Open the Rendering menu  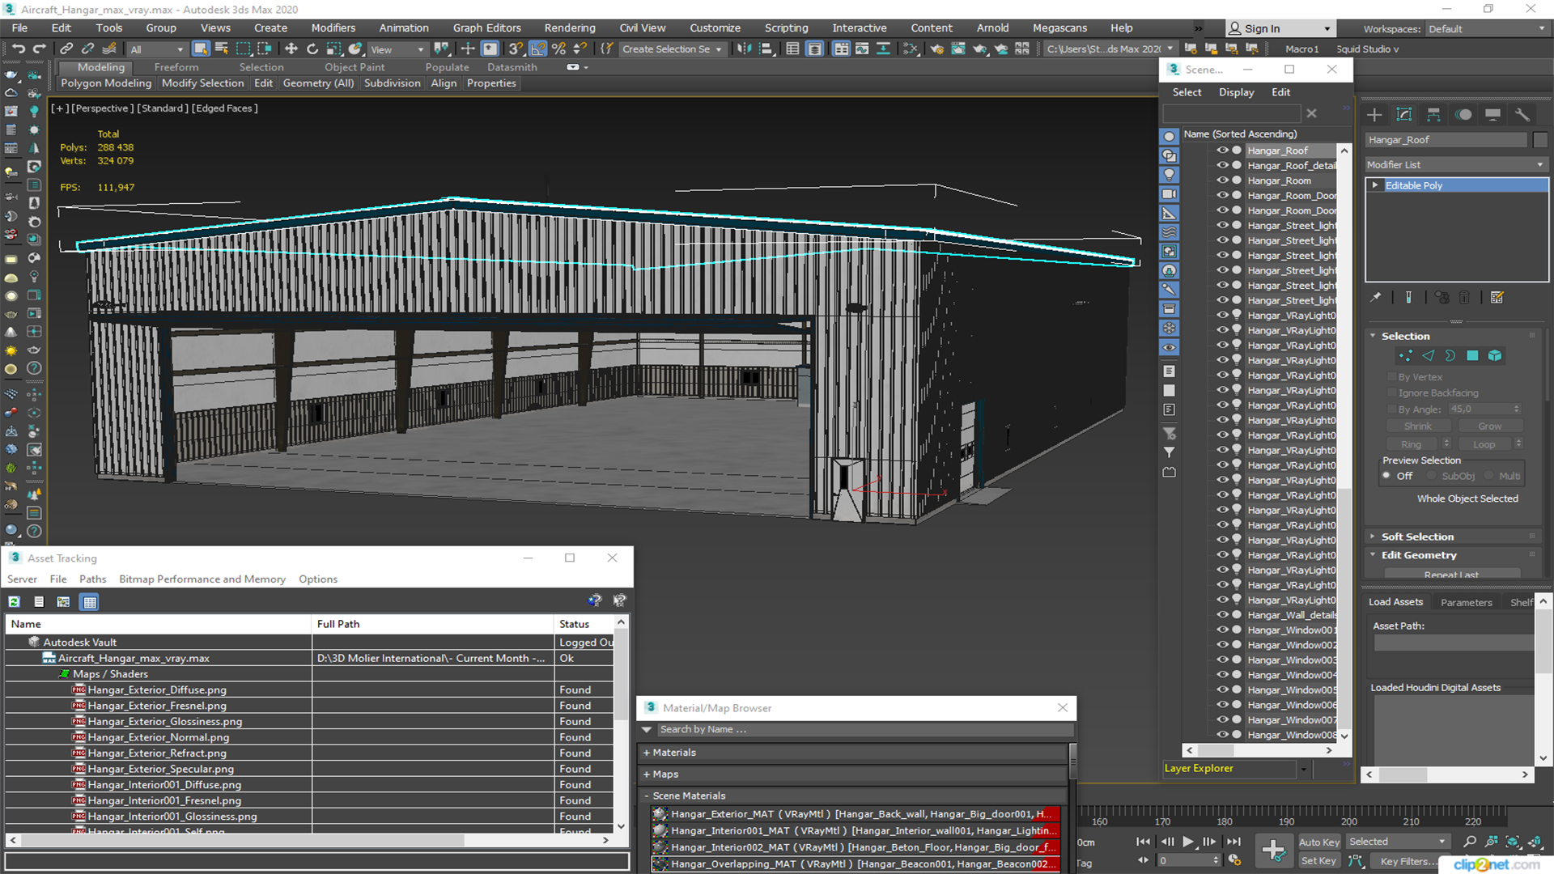click(569, 28)
